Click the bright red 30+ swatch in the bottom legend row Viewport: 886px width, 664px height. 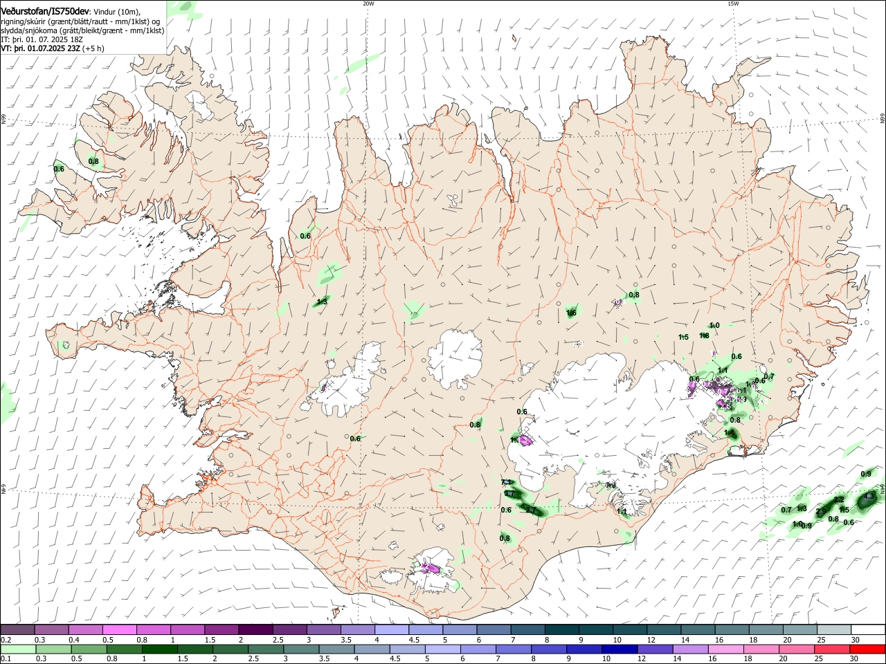pyautogui.click(x=869, y=649)
